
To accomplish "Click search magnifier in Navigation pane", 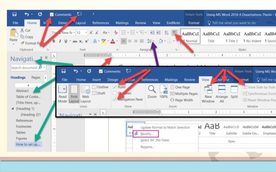I will (40, 68).
